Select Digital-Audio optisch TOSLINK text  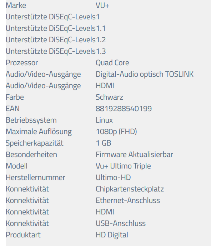[x=145, y=74]
